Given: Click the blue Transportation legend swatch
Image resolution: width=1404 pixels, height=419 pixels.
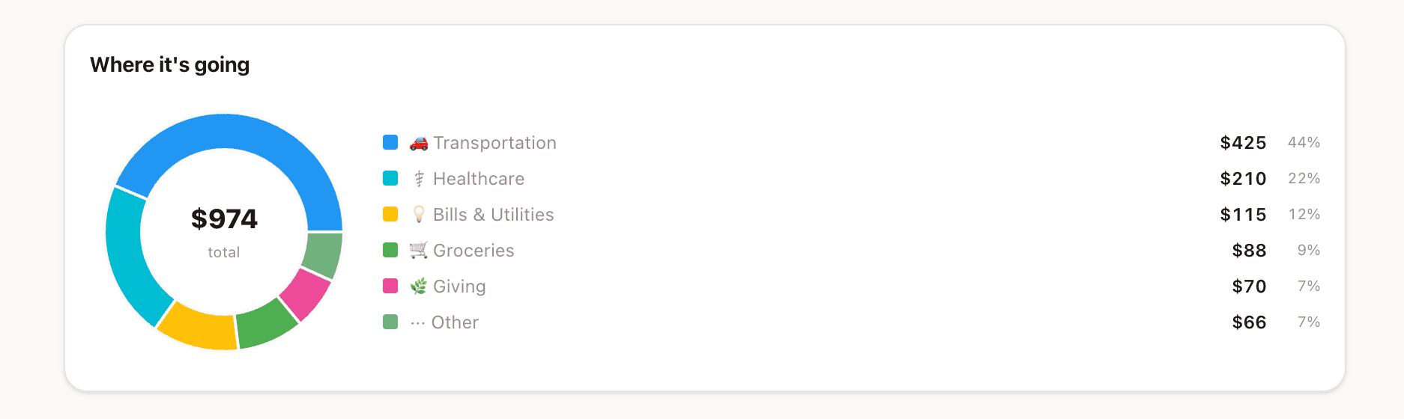Looking at the screenshot, I should pyautogui.click(x=390, y=142).
